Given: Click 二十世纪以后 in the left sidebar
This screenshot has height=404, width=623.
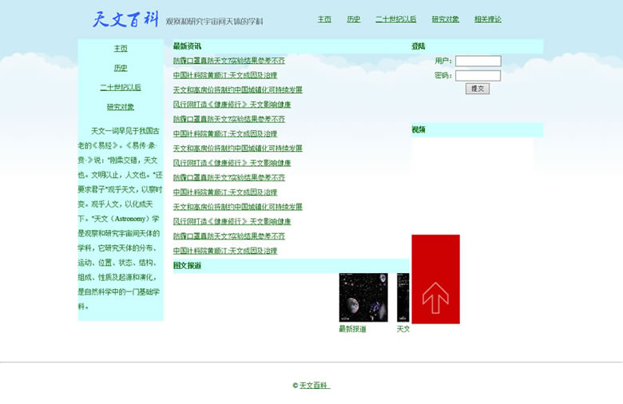Looking at the screenshot, I should pyautogui.click(x=121, y=88).
